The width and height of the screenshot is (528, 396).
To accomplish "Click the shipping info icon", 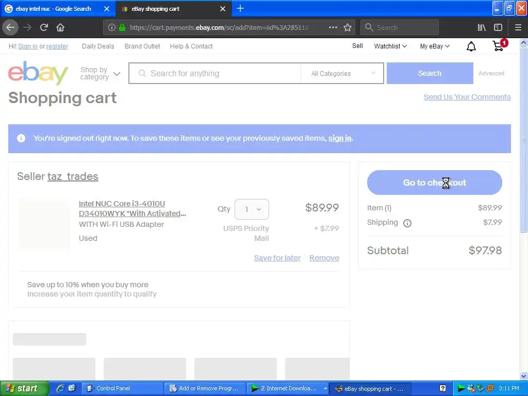I will pos(407,223).
